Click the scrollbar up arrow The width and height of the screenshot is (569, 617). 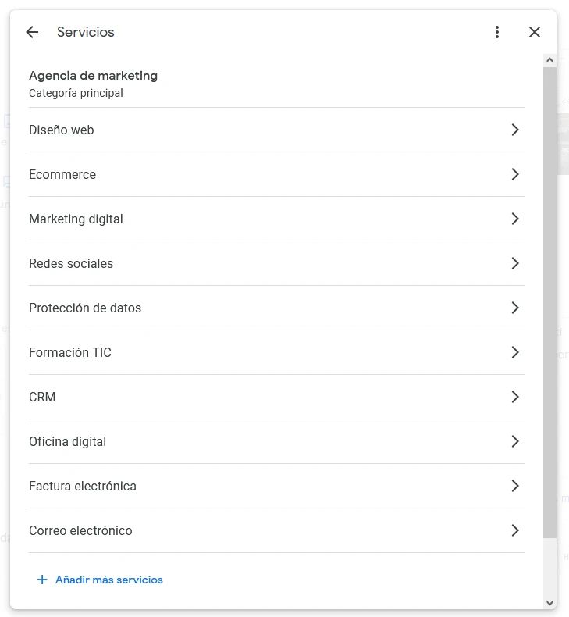[549, 60]
